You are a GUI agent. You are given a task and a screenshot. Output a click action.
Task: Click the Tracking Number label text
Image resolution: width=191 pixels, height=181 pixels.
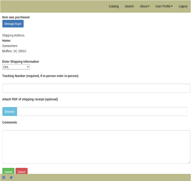tap(40, 76)
